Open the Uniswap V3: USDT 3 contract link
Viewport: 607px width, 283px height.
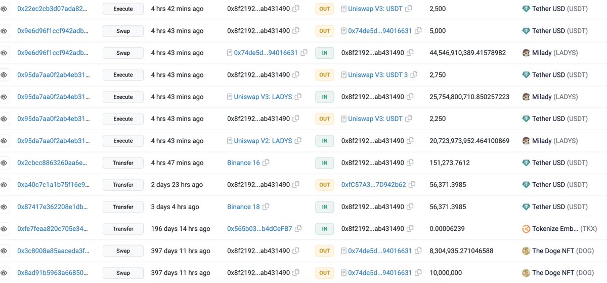pyautogui.click(x=378, y=75)
